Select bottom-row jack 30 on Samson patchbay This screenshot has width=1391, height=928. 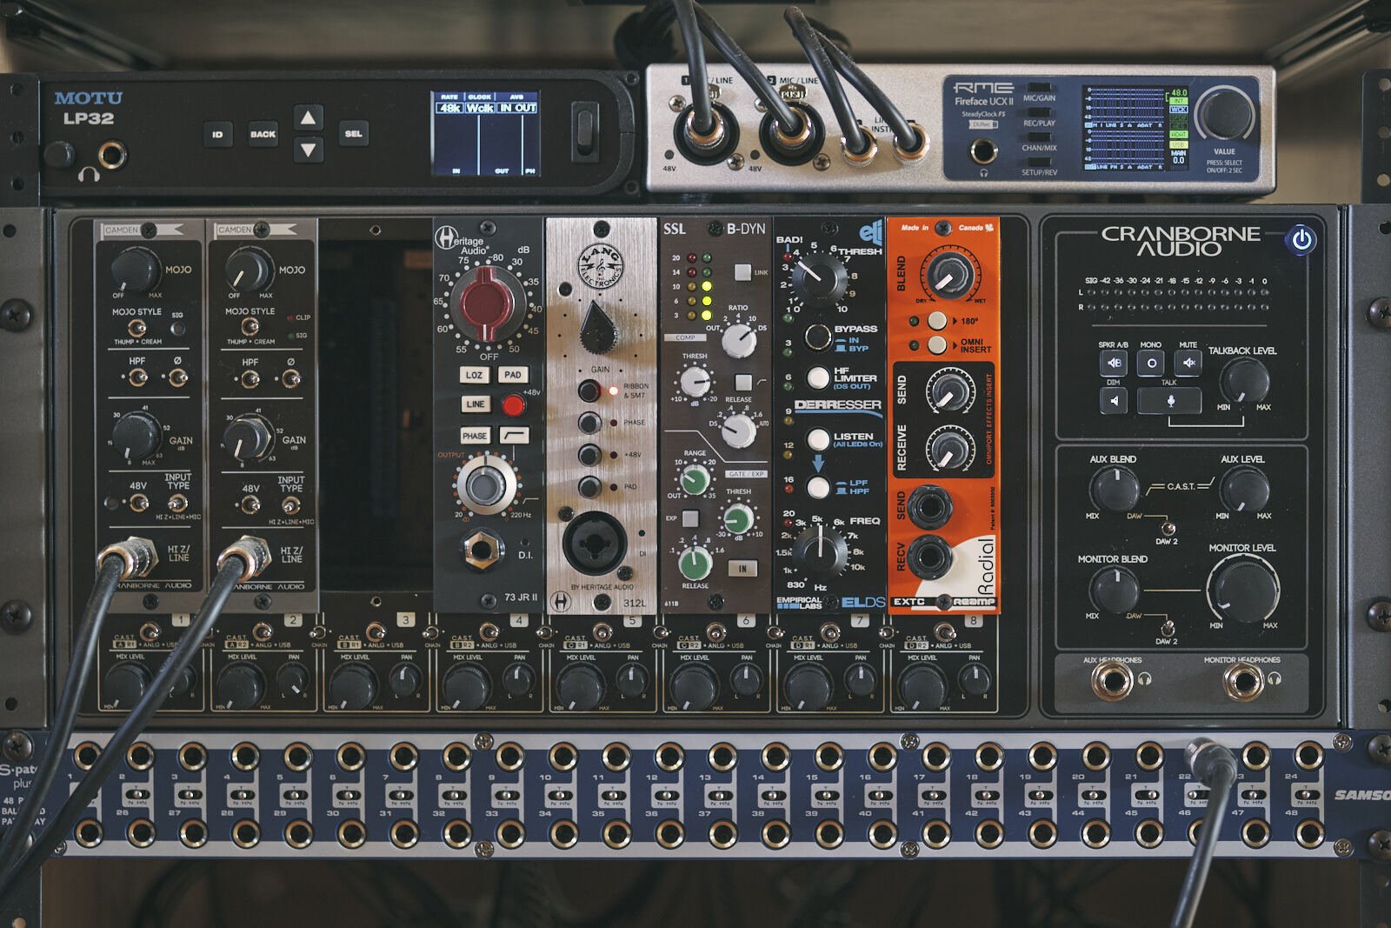coord(350,833)
